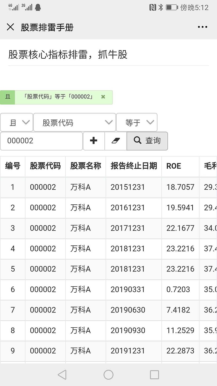Click ROE value 22.2873
This screenshot has height=386, width=217.
[x=180, y=351]
